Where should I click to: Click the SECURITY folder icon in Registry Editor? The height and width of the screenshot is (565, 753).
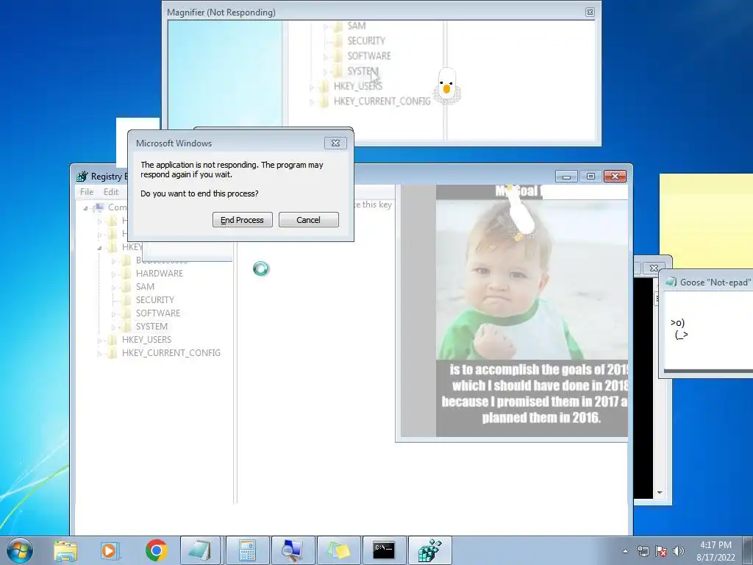[126, 300]
